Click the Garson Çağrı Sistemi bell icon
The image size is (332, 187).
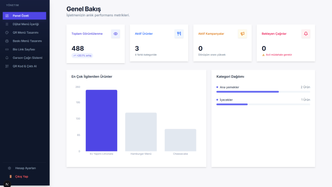coord(7,58)
